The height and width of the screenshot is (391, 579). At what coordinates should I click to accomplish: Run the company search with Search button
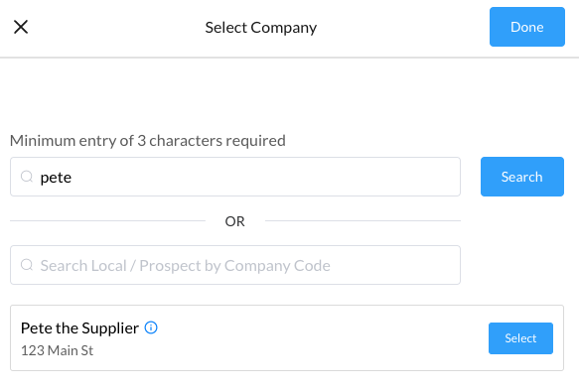click(x=521, y=177)
